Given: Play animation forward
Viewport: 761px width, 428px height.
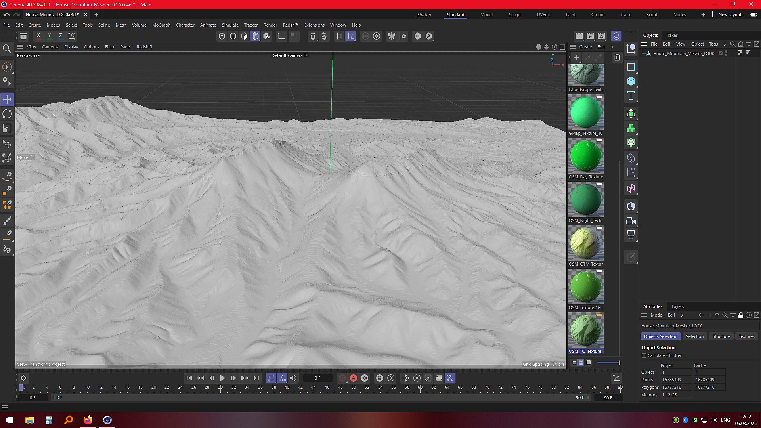Looking at the screenshot, I should tap(223, 378).
